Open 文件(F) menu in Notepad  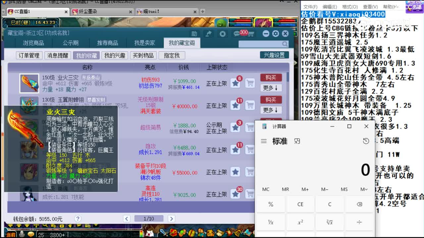coord(310,7)
